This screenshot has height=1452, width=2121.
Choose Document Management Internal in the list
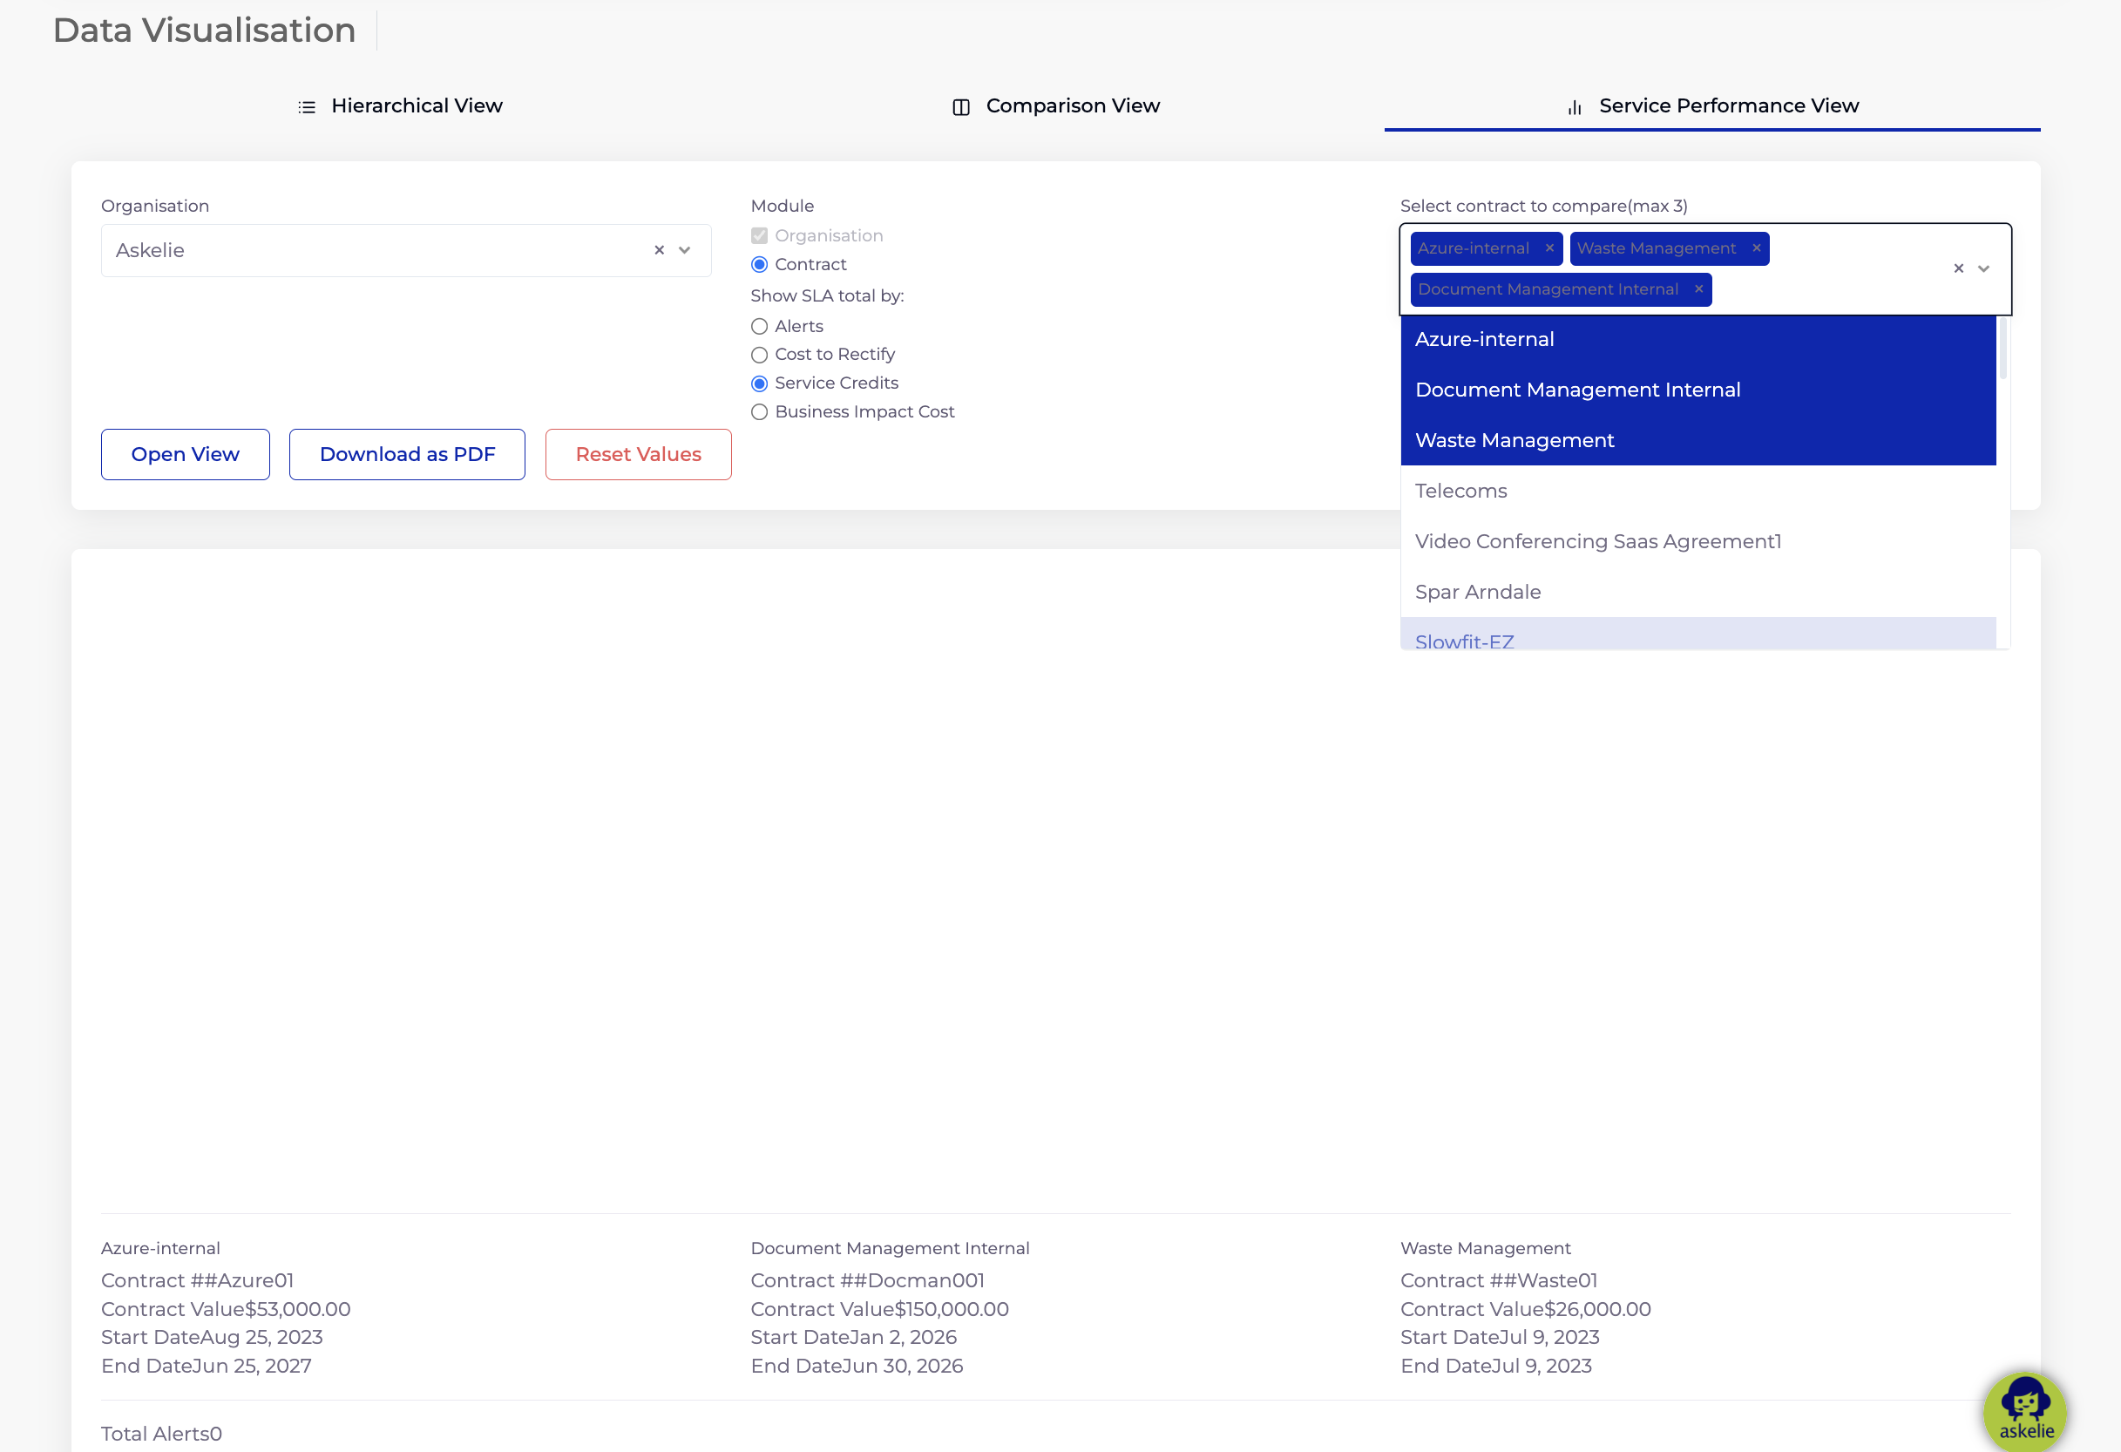[1698, 390]
